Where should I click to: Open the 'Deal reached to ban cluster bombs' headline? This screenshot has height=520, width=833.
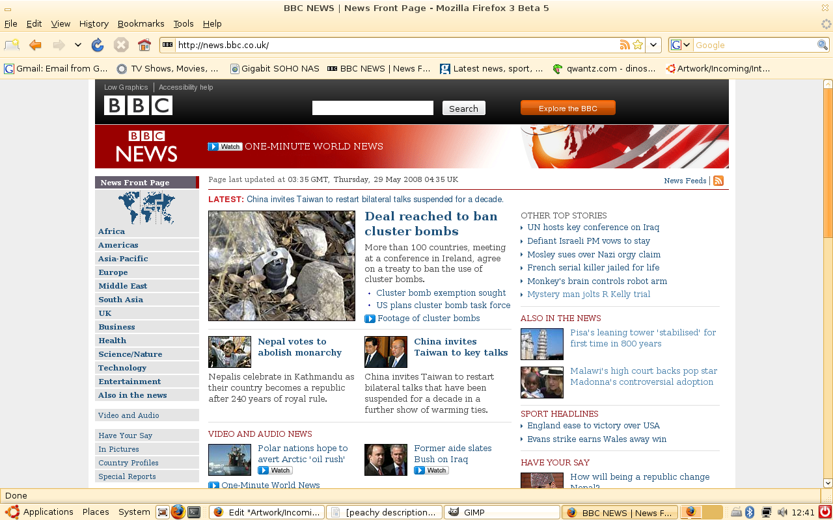(431, 224)
